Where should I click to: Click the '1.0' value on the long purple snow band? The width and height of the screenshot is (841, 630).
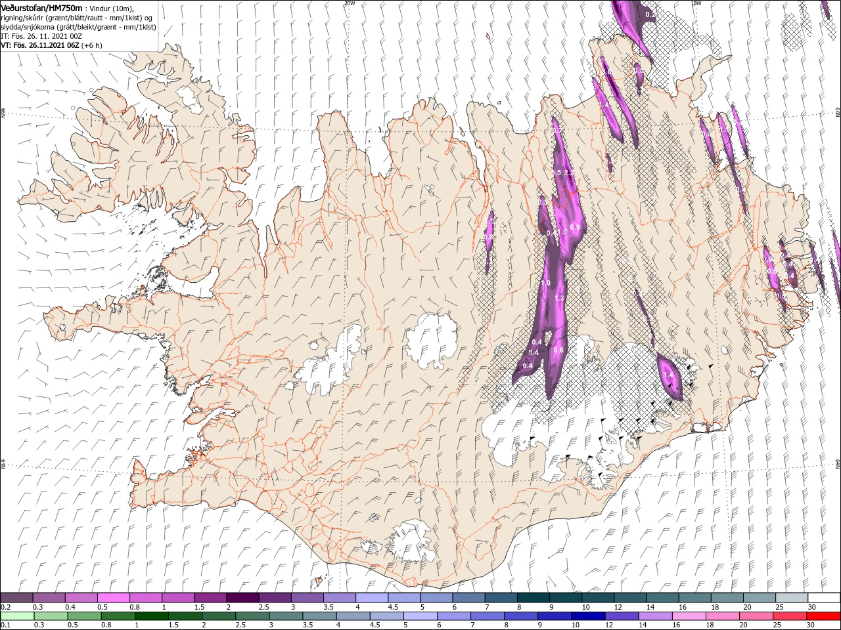pos(545,283)
